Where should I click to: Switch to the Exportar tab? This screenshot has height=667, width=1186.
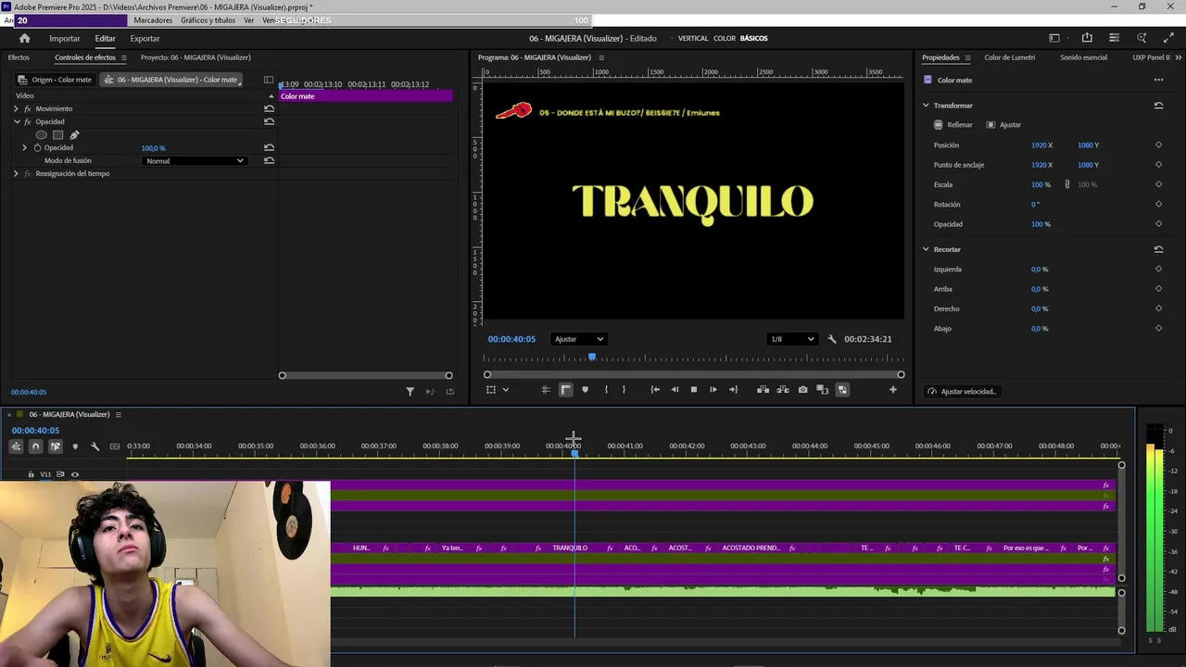click(x=145, y=38)
